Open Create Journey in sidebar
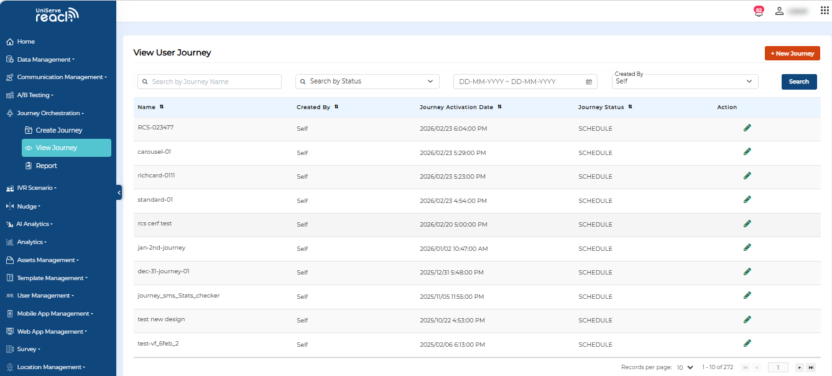This screenshot has width=832, height=376. [x=58, y=130]
